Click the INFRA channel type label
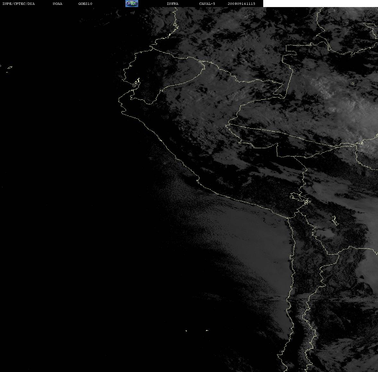The image size is (378, 372). pyautogui.click(x=172, y=4)
